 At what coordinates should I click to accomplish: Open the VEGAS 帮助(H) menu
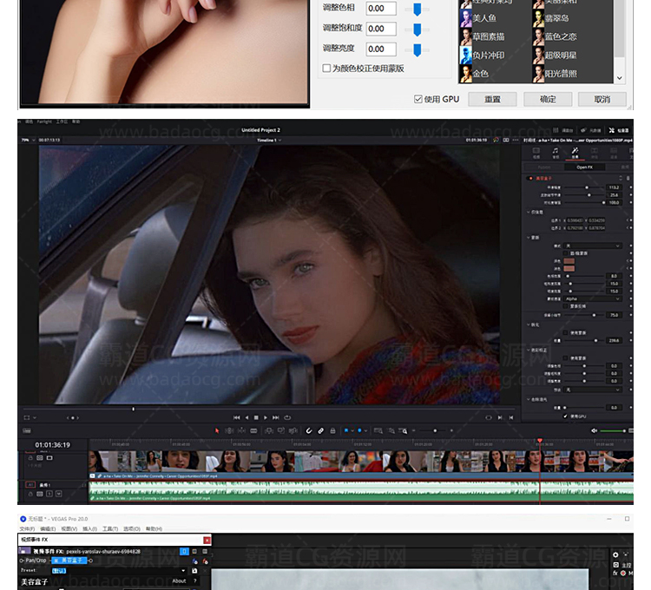[x=154, y=528]
